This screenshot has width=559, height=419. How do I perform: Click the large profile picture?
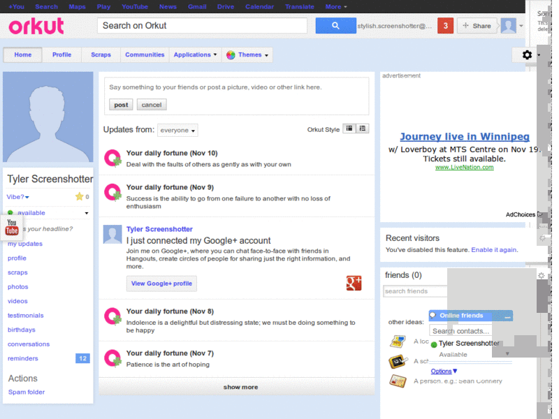pyautogui.click(x=48, y=117)
